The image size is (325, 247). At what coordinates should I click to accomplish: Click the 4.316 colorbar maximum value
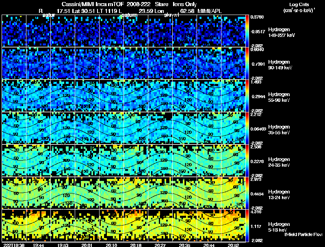(256, 212)
